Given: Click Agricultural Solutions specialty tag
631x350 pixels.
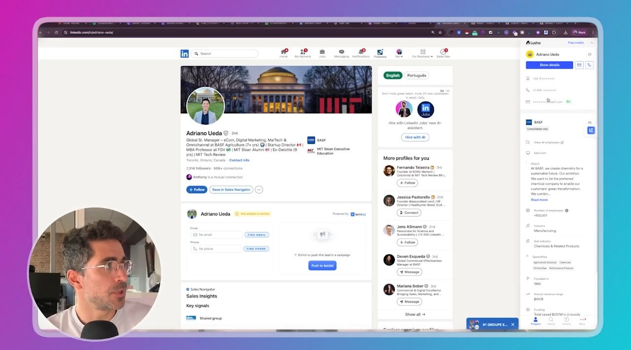Looking at the screenshot, I should pyautogui.click(x=545, y=262).
